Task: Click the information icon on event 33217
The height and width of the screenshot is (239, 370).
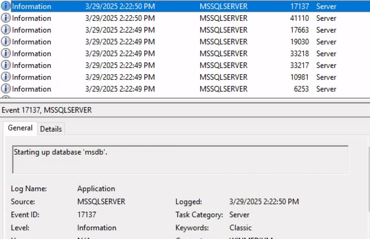Action: pos(6,65)
